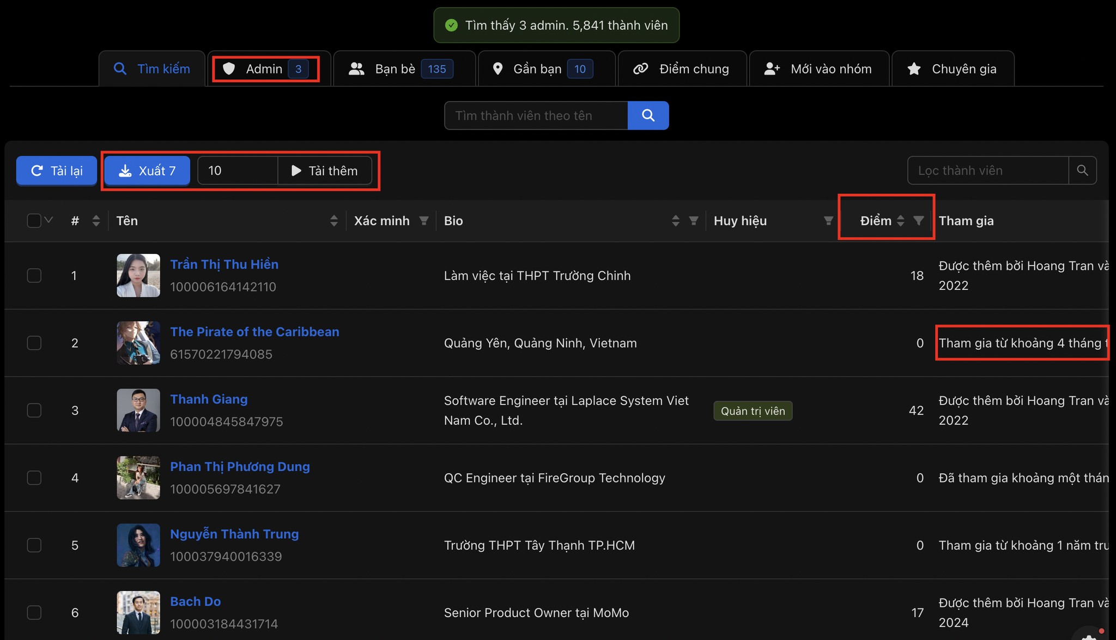Viewport: 1116px width, 640px height.
Task: Open Thanh Giang profile link
Action: pos(209,399)
